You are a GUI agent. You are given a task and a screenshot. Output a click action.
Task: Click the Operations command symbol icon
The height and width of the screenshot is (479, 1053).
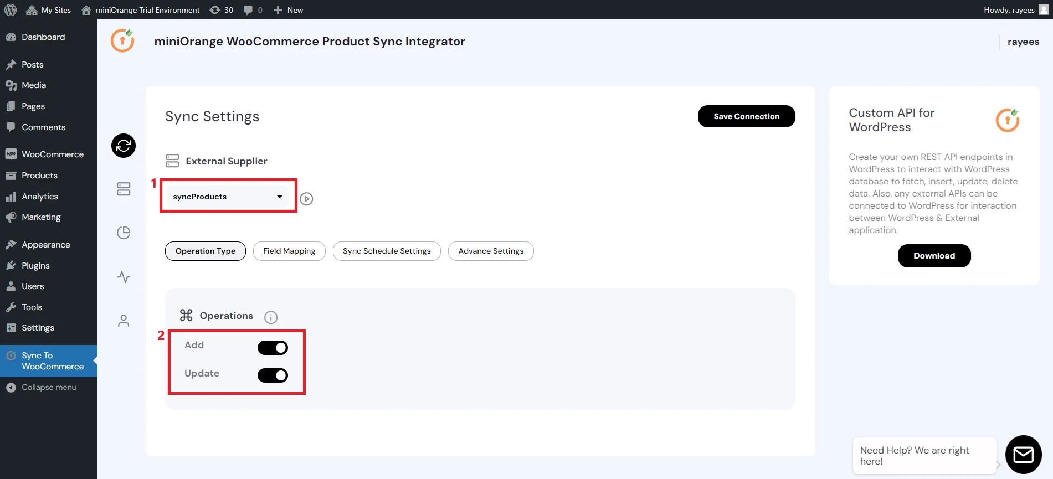pyautogui.click(x=186, y=315)
